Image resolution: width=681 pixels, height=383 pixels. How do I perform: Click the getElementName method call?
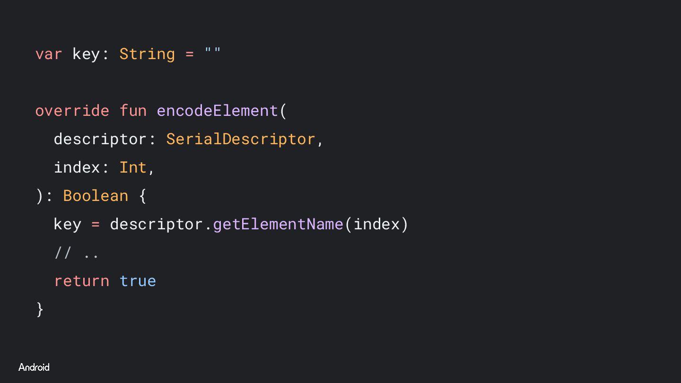[278, 224]
